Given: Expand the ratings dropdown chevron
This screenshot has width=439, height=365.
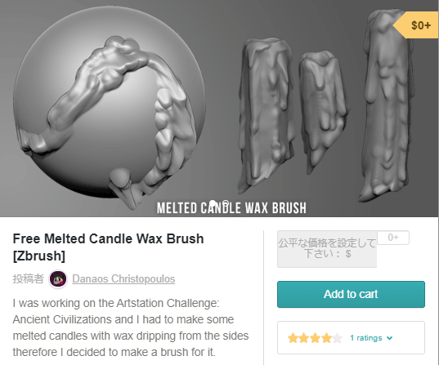Looking at the screenshot, I should (389, 338).
